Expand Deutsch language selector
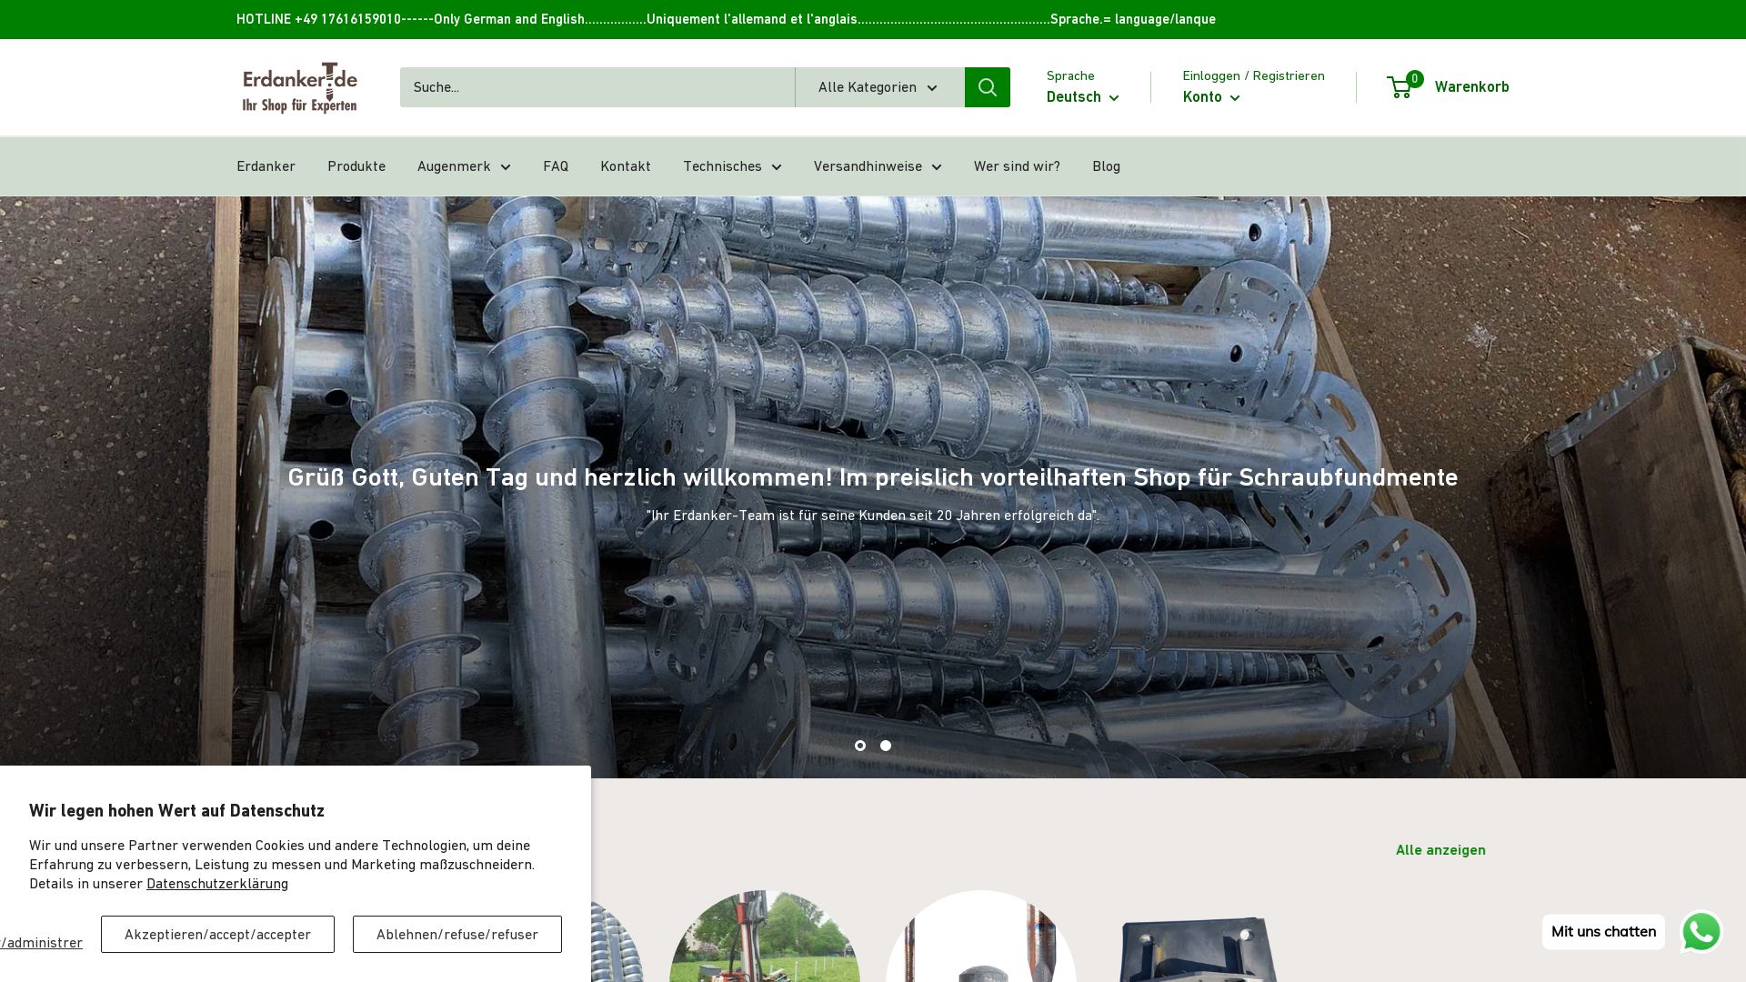Viewport: 1746px width, 982px height. 1082,97
